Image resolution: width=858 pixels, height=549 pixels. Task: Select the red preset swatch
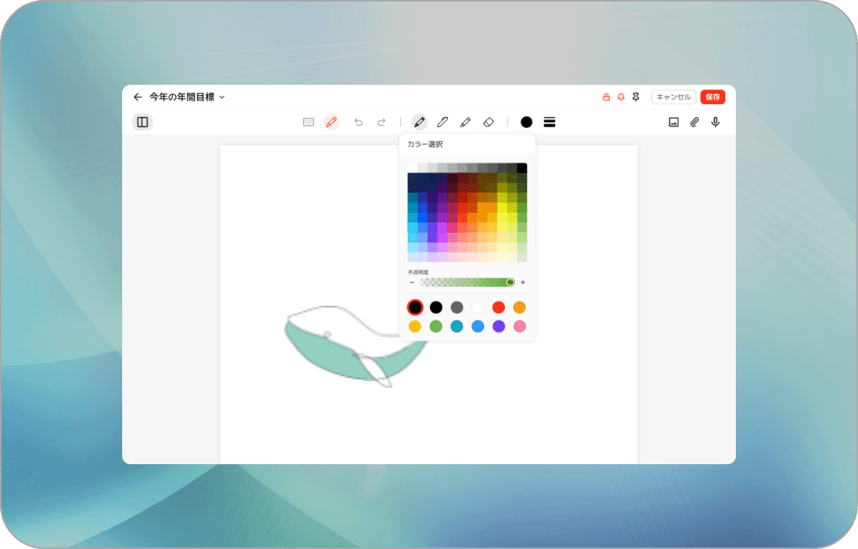coord(498,307)
